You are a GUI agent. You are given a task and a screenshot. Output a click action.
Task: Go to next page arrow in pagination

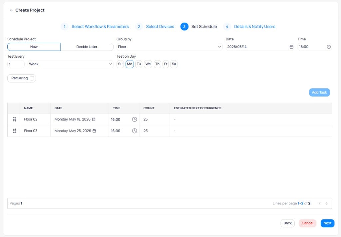click(327, 203)
